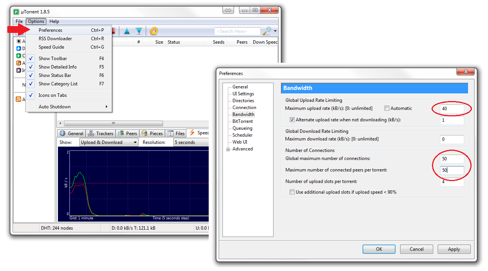Click the horizontal scrollbar thumb in torrent list
Screen dimensions: 488x271
[x=113, y=124]
